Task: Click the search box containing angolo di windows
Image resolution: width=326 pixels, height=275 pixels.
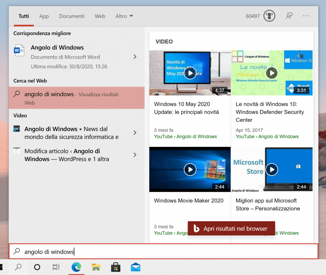Action: click(x=163, y=252)
